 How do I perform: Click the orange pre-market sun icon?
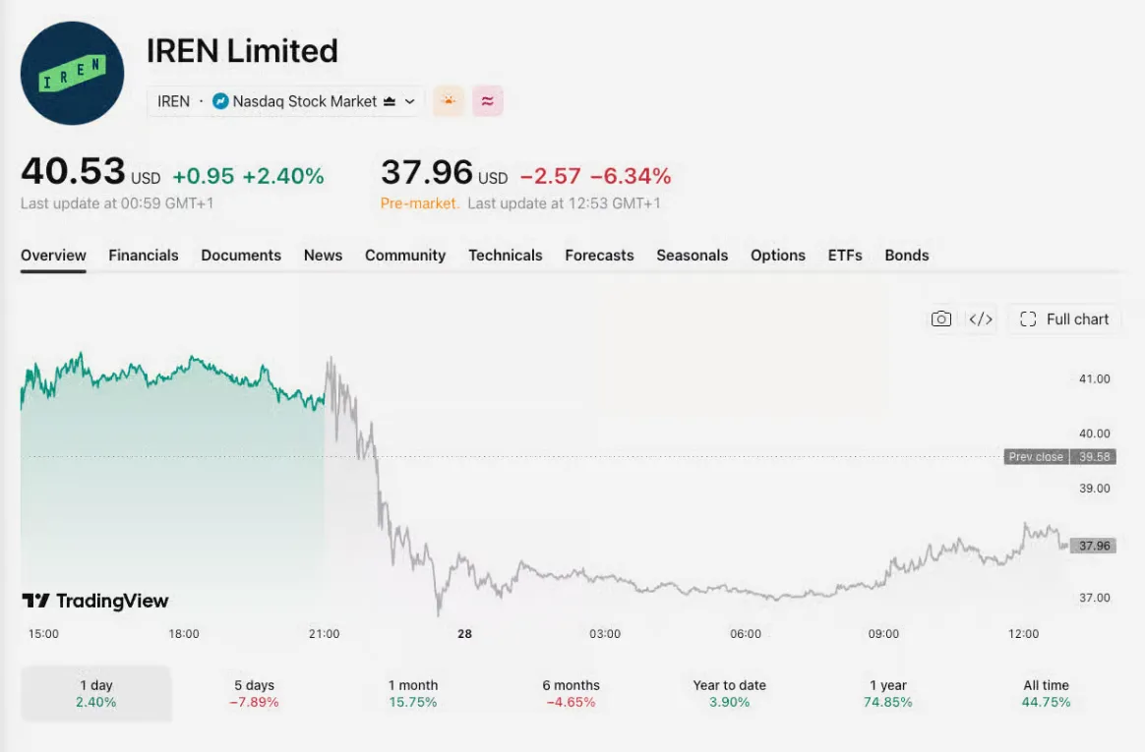pos(449,100)
